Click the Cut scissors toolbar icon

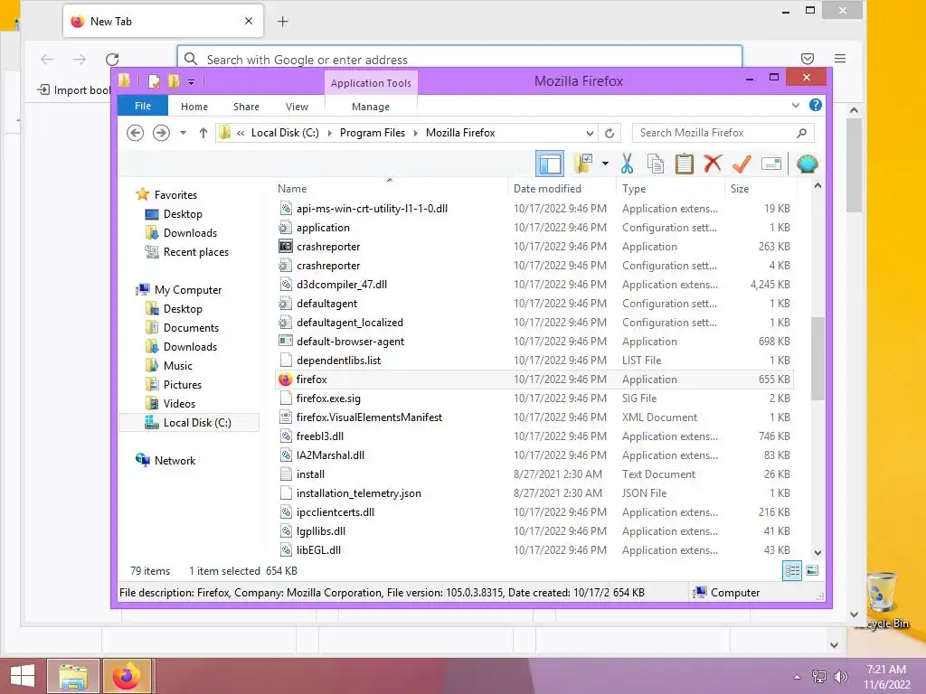coord(627,164)
